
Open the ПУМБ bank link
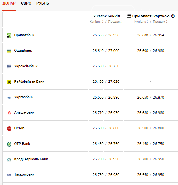coord(19,128)
